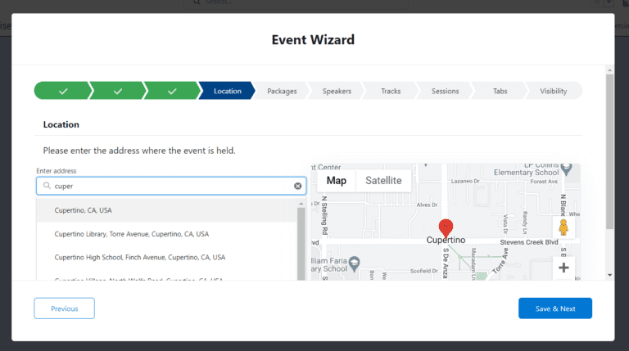Click the red Cupertino map pin
The width and height of the screenshot is (629, 351).
[446, 227]
